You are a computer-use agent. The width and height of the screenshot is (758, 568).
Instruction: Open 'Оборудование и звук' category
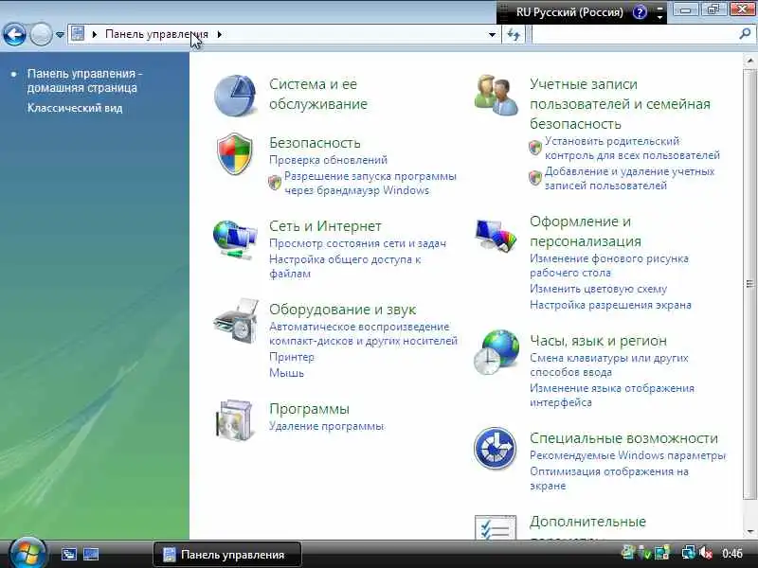pos(343,310)
